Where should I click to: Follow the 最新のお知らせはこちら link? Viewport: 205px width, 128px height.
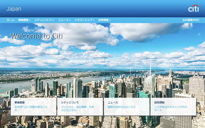click(x=121, y=107)
